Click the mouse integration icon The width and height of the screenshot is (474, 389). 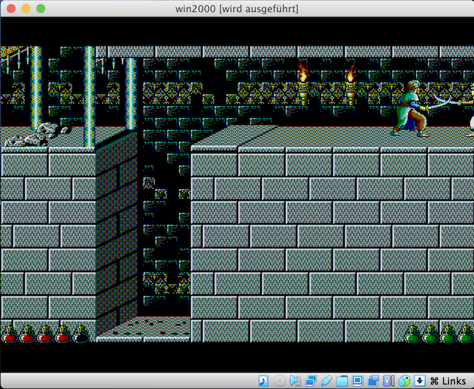click(x=404, y=381)
